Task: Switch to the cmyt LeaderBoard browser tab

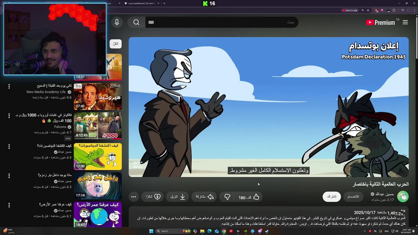Action: (x=142, y=3)
